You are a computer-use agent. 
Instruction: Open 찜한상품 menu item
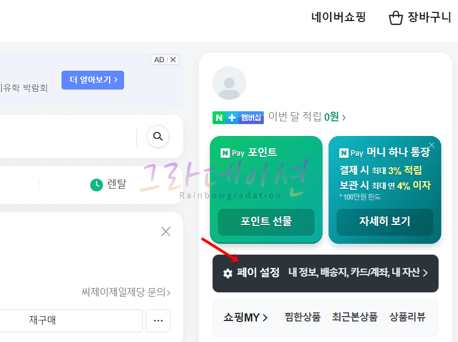303,317
